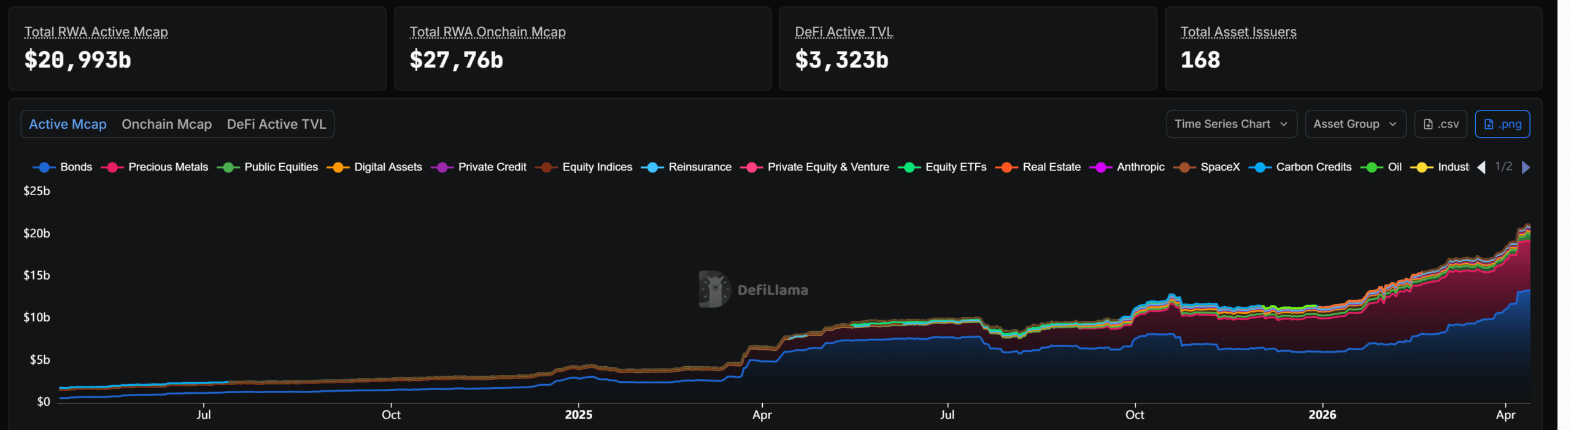Click the file icon in .csv button
Screen dimensions: 1571x430
pyautogui.click(x=1428, y=125)
